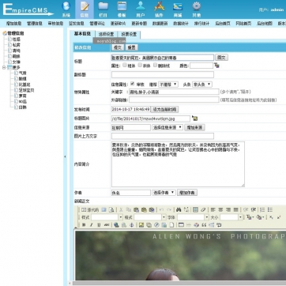This screenshot has height=286, width=286.
Task: Toggle the 斜体 (italic) title checkbox
Action: 140,65
